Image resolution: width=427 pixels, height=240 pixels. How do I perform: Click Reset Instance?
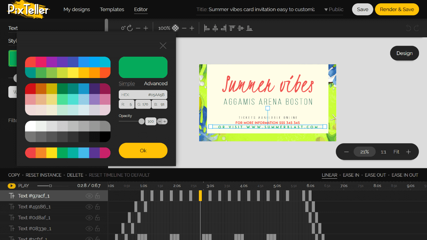(44, 175)
